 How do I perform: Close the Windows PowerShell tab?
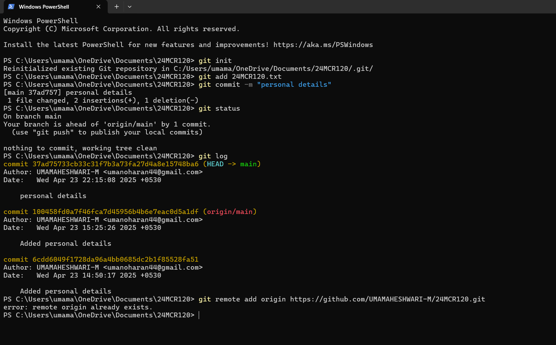pos(98,7)
